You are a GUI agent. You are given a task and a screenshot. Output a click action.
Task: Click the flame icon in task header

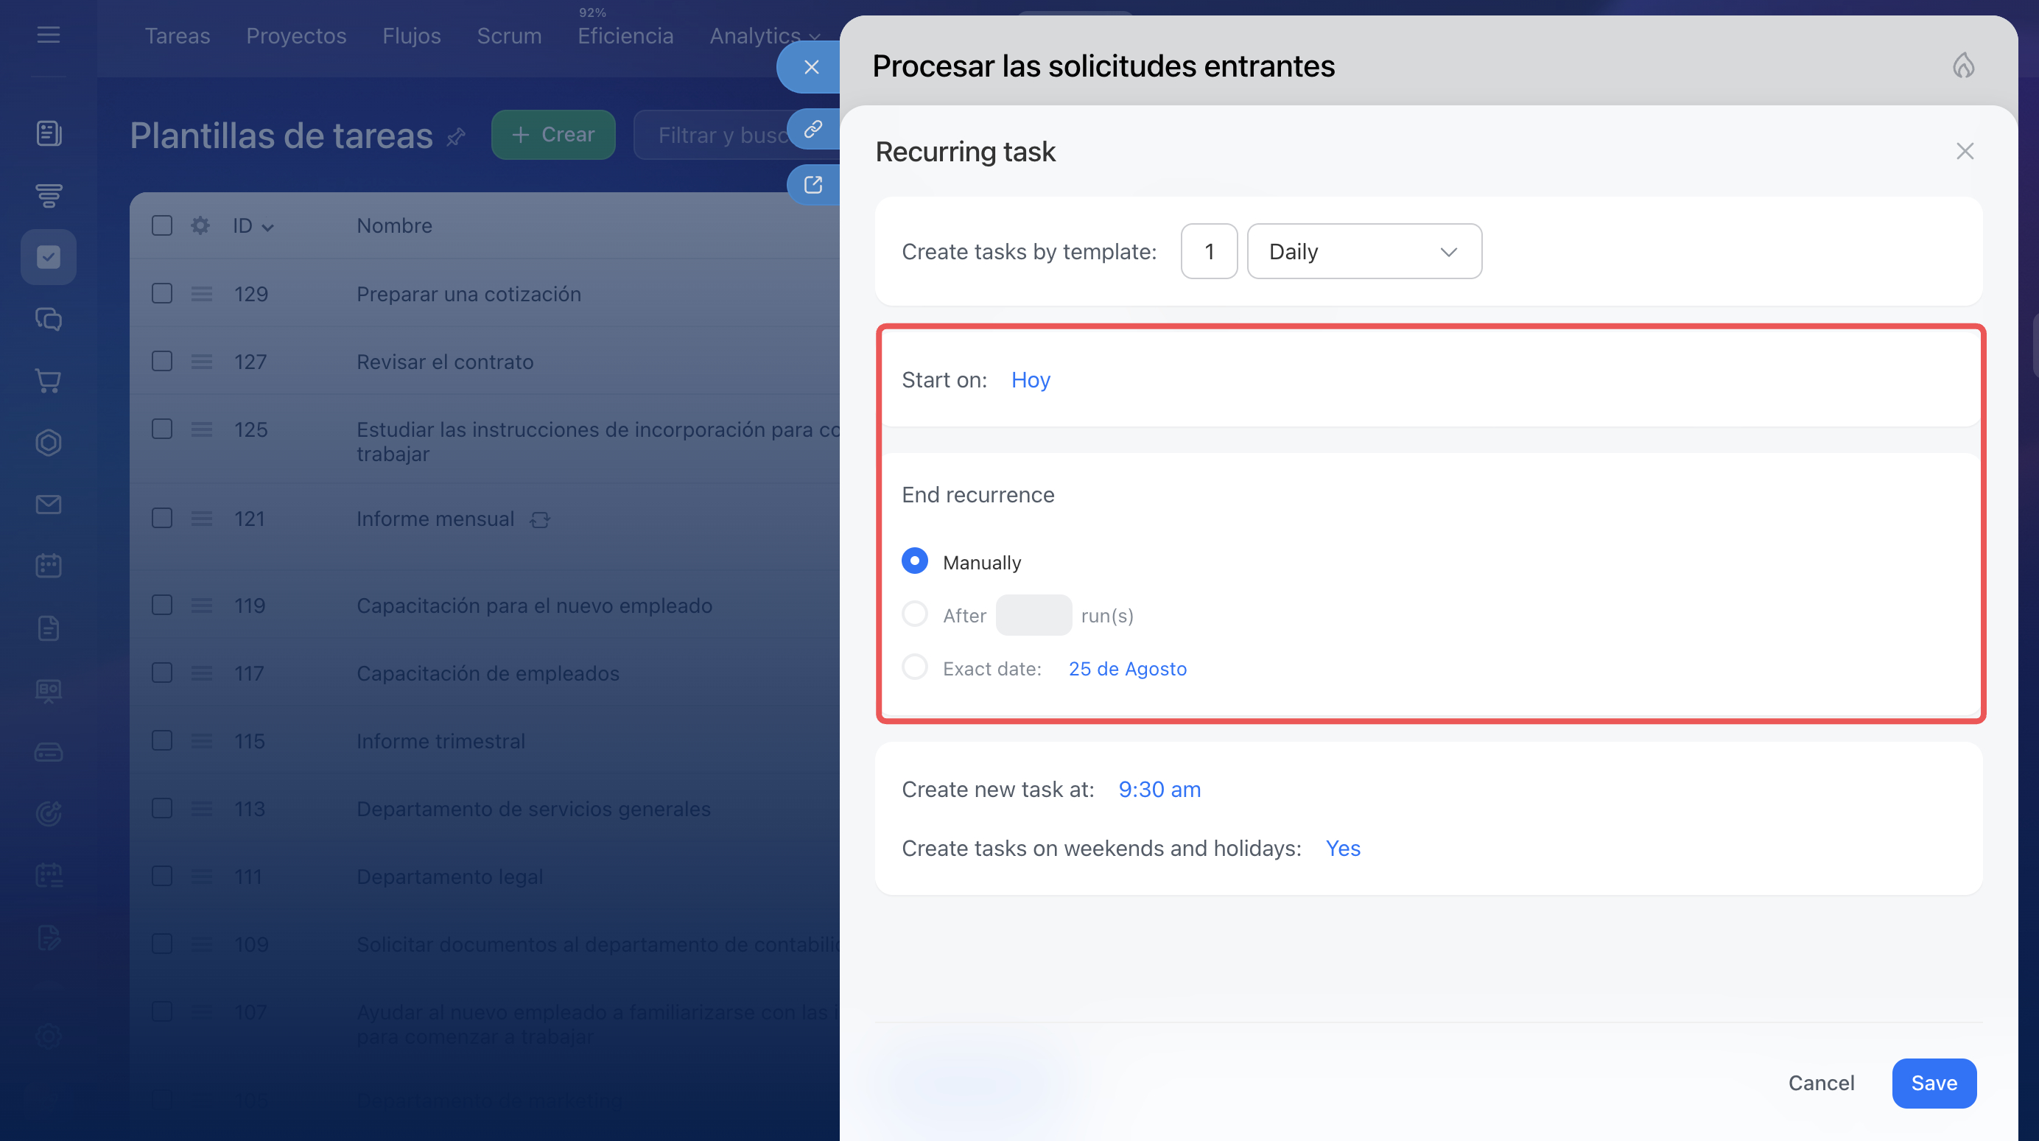coord(1963,66)
